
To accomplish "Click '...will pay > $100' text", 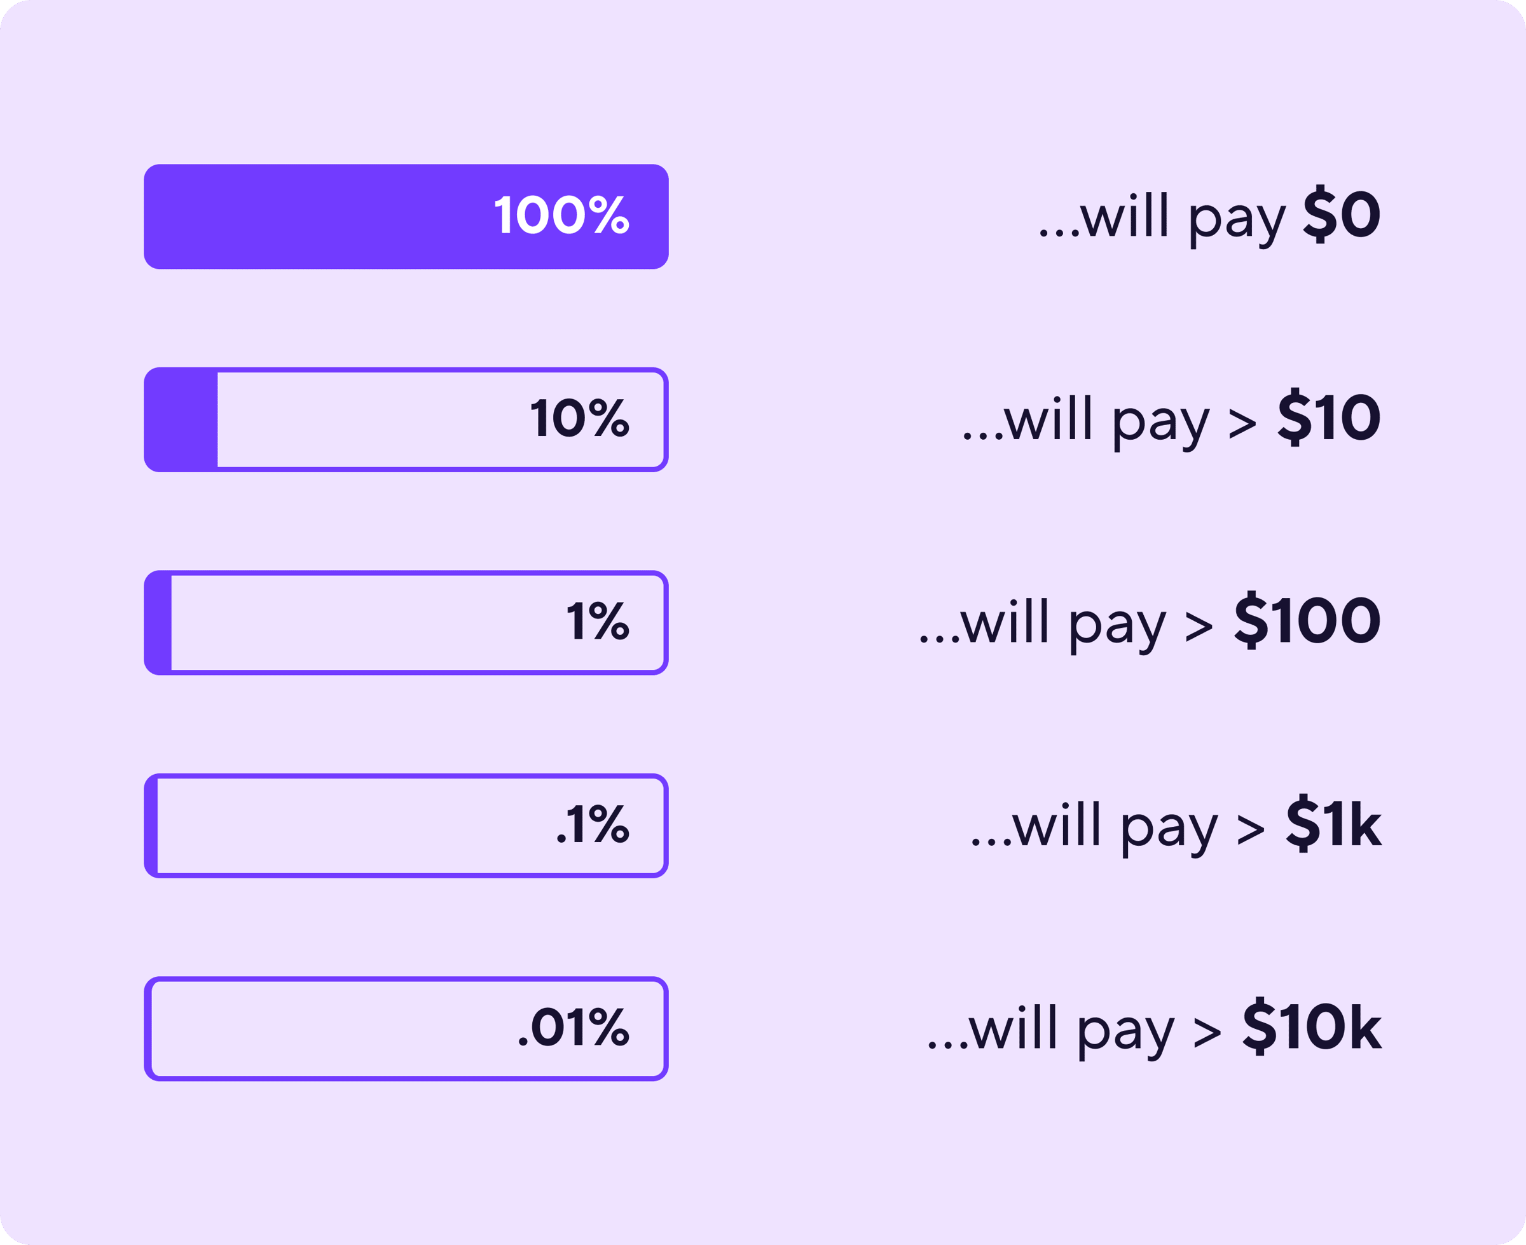I will 1150,623.
